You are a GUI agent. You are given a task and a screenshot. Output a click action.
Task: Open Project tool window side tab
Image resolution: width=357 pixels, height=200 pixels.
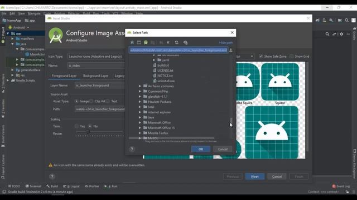pyautogui.click(x=3, y=35)
